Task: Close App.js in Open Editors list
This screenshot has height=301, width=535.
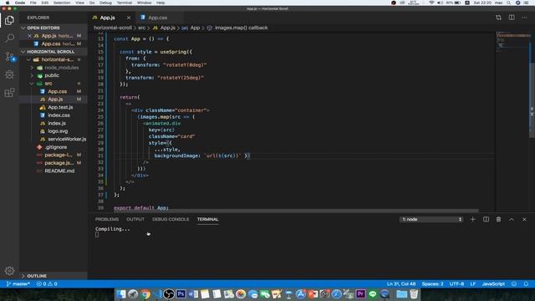Action: click(x=30, y=35)
